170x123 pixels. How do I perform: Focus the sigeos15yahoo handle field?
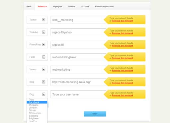pyautogui.click(x=78, y=32)
